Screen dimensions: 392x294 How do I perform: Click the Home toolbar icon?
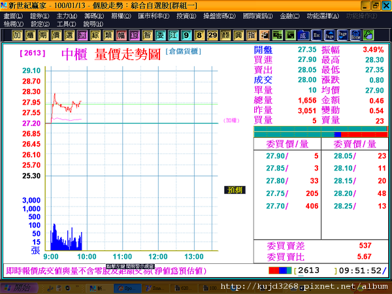pyautogui.click(x=355, y=35)
